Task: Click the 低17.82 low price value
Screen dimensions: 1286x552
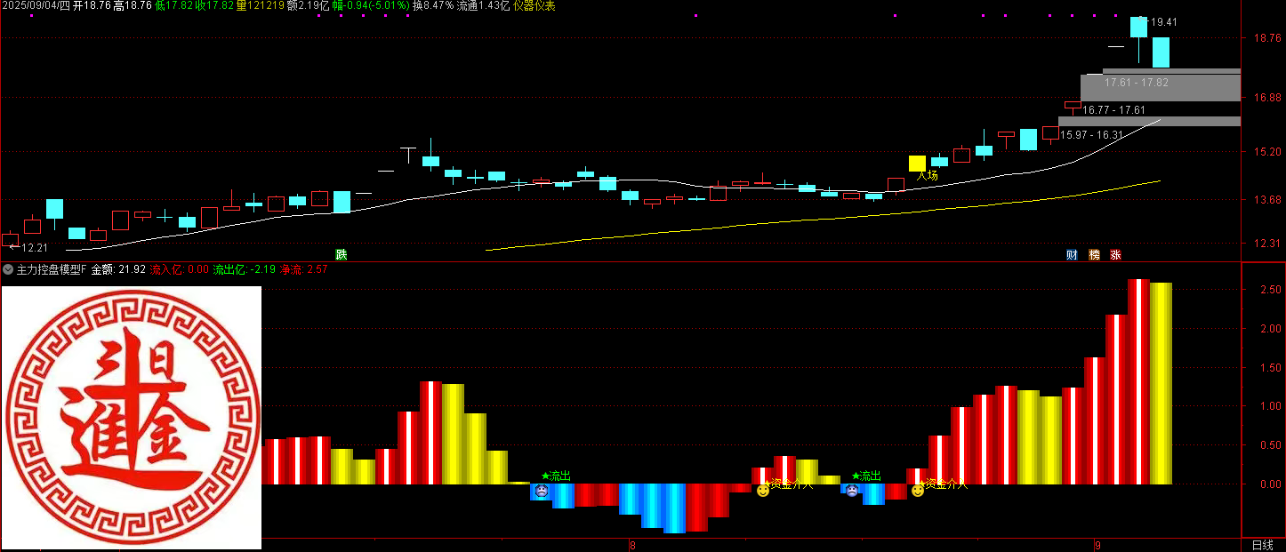Action: tap(173, 5)
